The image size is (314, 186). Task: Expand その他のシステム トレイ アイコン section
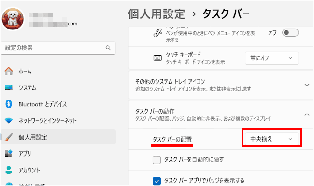pos(307,85)
